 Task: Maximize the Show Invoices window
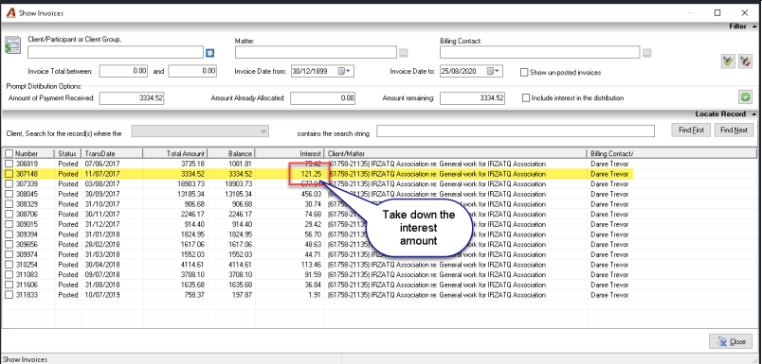(717, 13)
